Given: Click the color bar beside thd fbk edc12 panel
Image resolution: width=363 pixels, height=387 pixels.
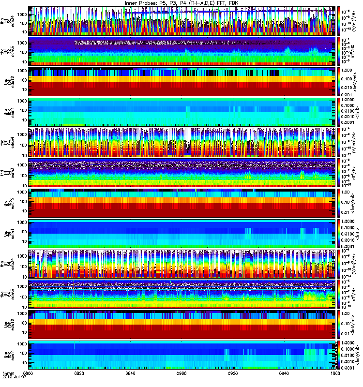Looking at the screenshot, I should point(339,203).
